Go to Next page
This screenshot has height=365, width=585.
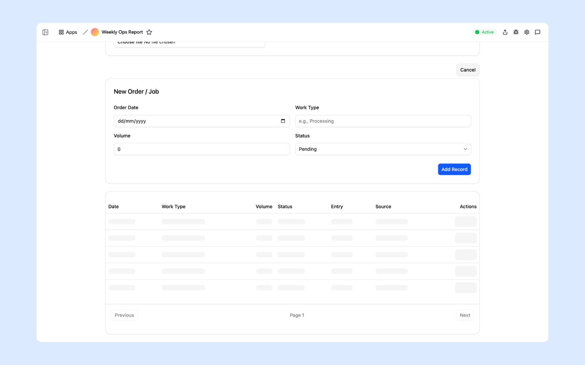pyautogui.click(x=465, y=315)
